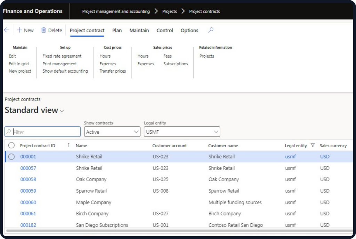Toggle the select-all circle in grid header
Image resolution: width=356 pixels, height=239 pixels.
pyautogui.click(x=11, y=145)
